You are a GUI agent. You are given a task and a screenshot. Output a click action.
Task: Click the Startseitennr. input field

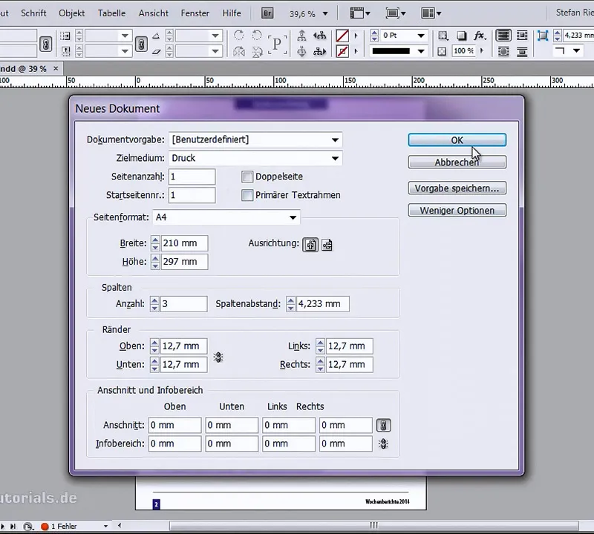[x=192, y=195]
